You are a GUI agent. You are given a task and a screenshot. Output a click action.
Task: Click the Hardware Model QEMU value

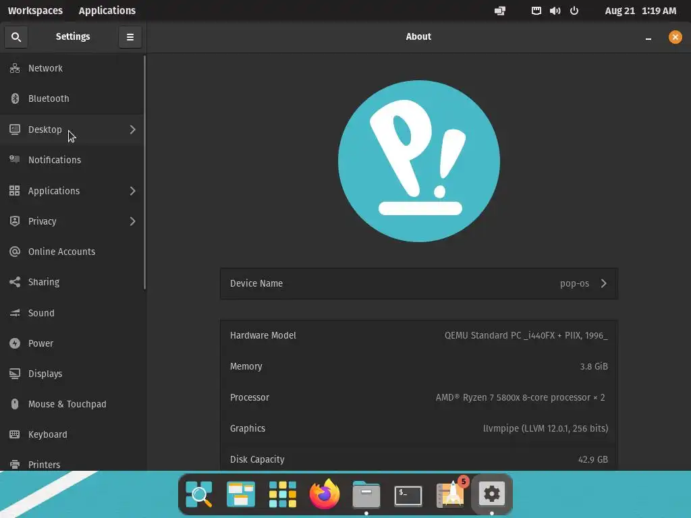[x=526, y=335]
